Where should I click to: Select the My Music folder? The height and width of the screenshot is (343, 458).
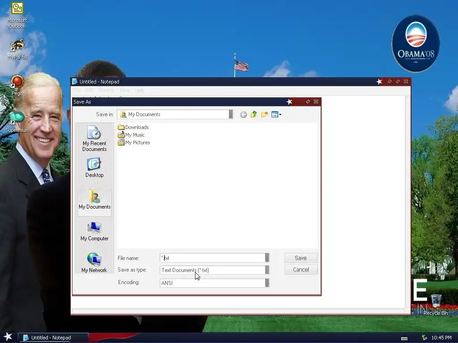point(131,135)
